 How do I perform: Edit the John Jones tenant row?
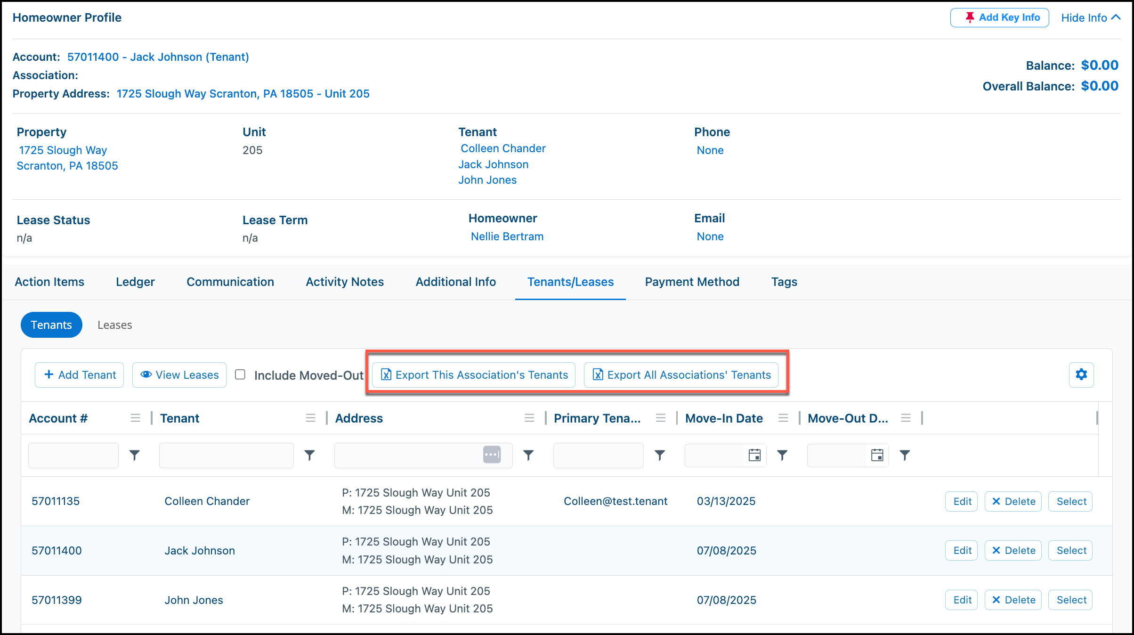pyautogui.click(x=962, y=600)
